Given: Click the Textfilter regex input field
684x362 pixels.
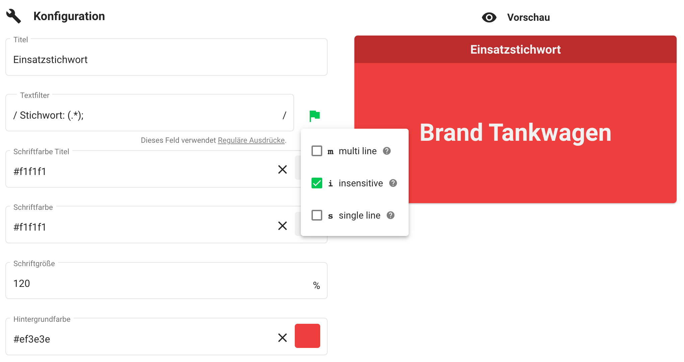Looking at the screenshot, I should tap(147, 115).
